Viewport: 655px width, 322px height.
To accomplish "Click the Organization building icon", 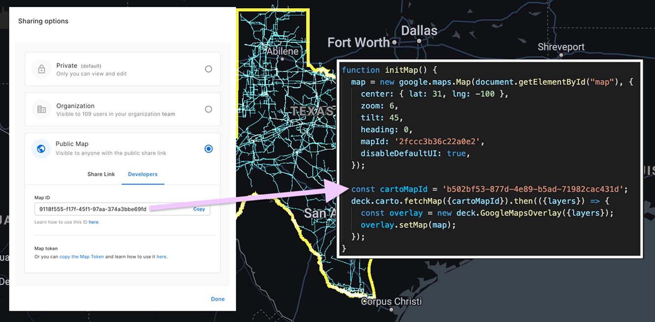I will (x=42, y=109).
